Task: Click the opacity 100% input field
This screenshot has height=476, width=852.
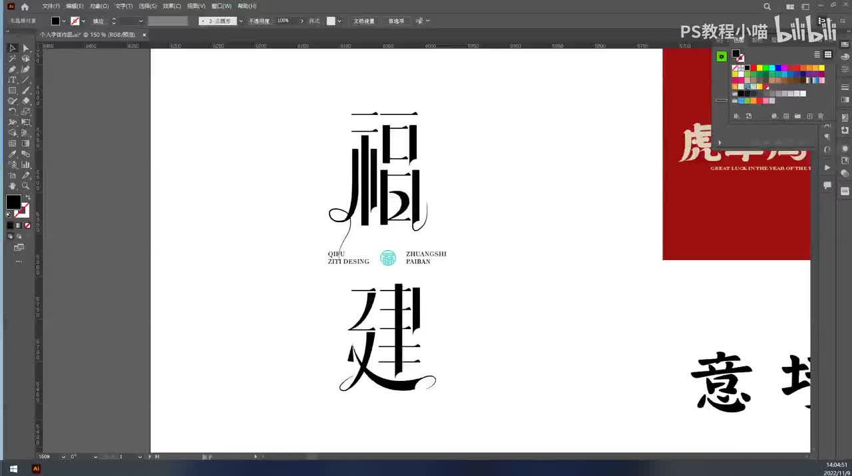Action: [x=286, y=21]
